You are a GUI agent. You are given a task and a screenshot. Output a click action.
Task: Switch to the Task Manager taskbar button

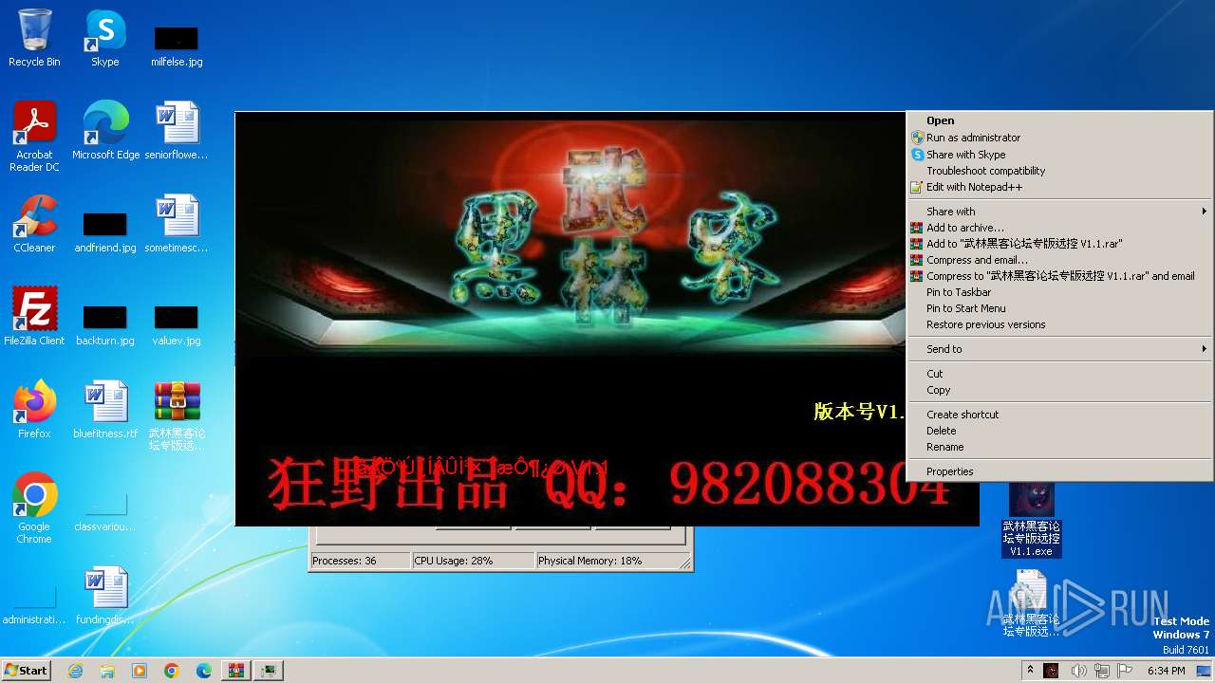pyautogui.click(x=269, y=671)
